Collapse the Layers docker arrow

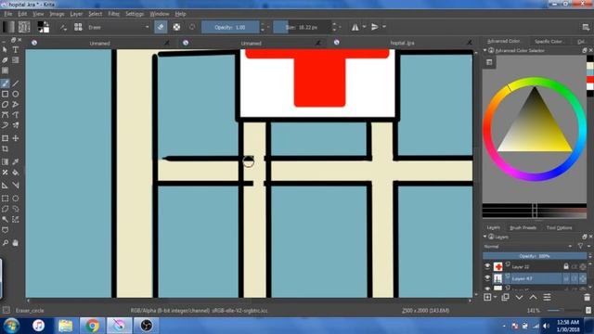pos(484,237)
